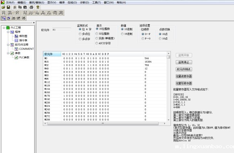
Task: Insert application instruction F8 icon
Action: tap(25, 13)
